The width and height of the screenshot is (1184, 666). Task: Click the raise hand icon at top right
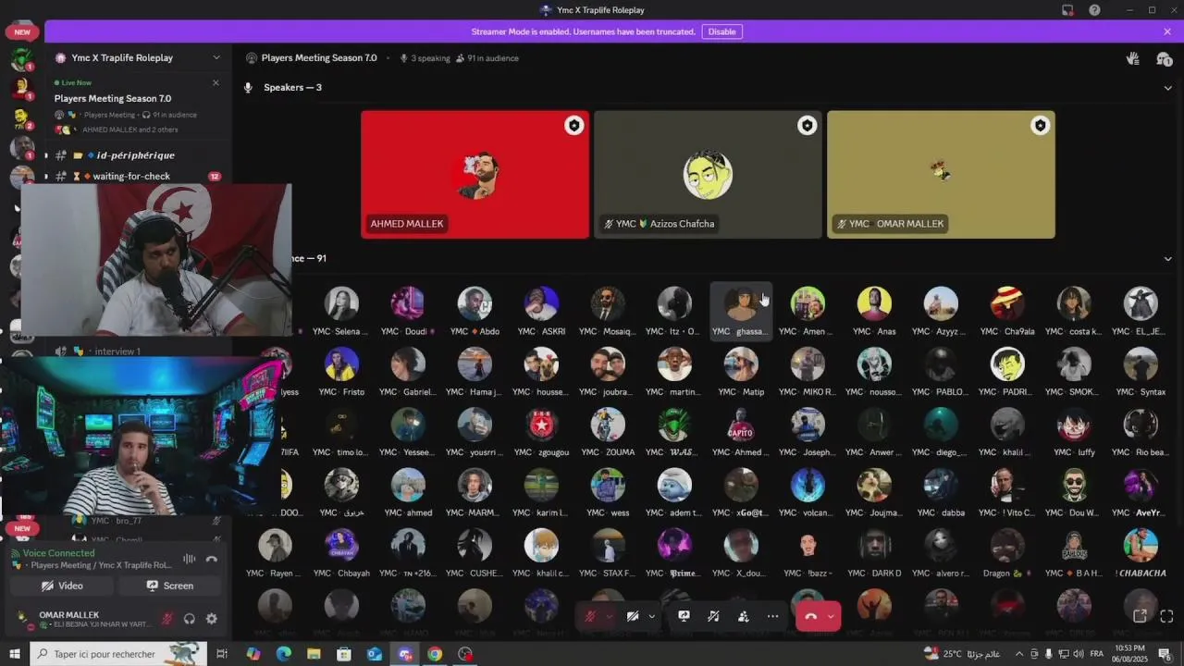(x=1132, y=58)
